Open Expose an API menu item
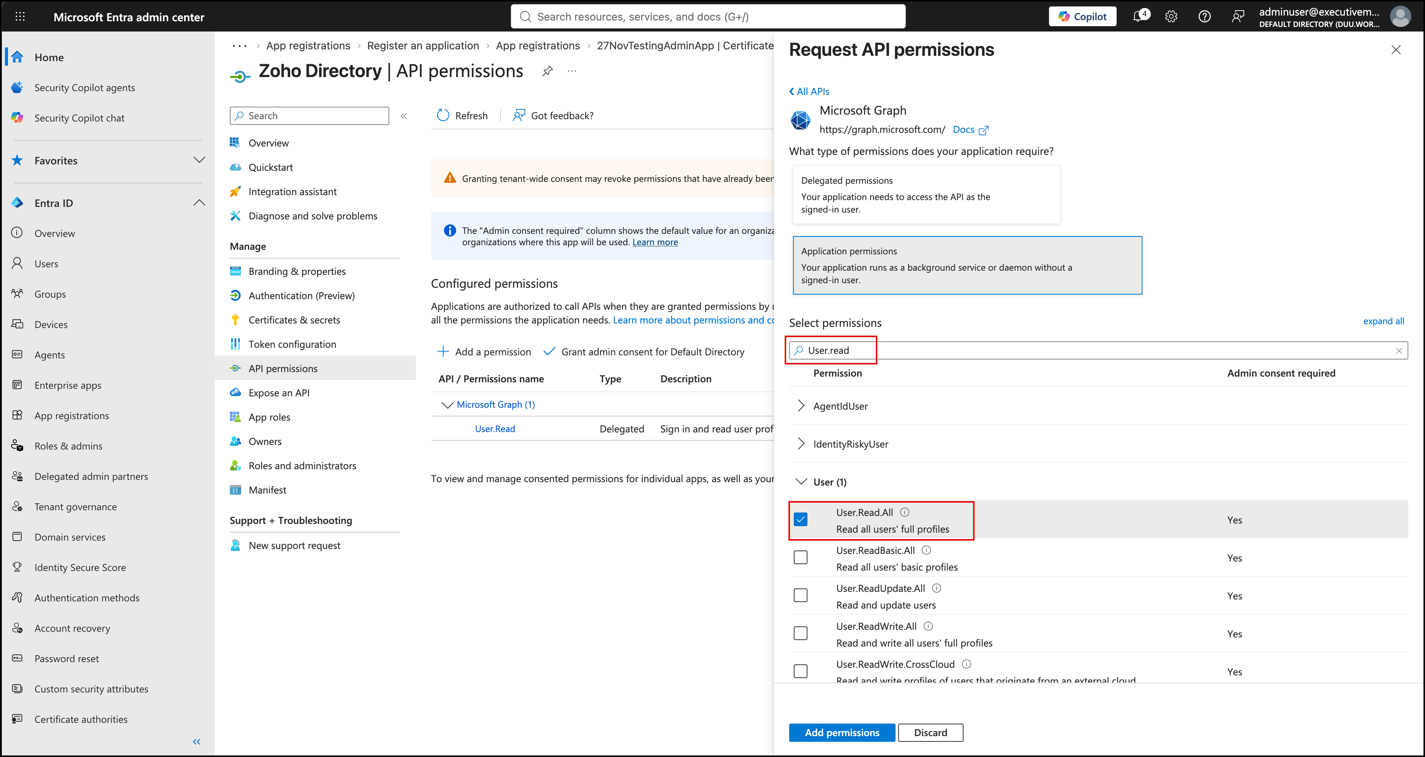 (279, 393)
